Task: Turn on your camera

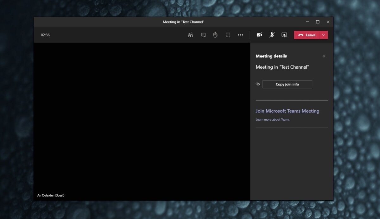Action: coord(259,35)
